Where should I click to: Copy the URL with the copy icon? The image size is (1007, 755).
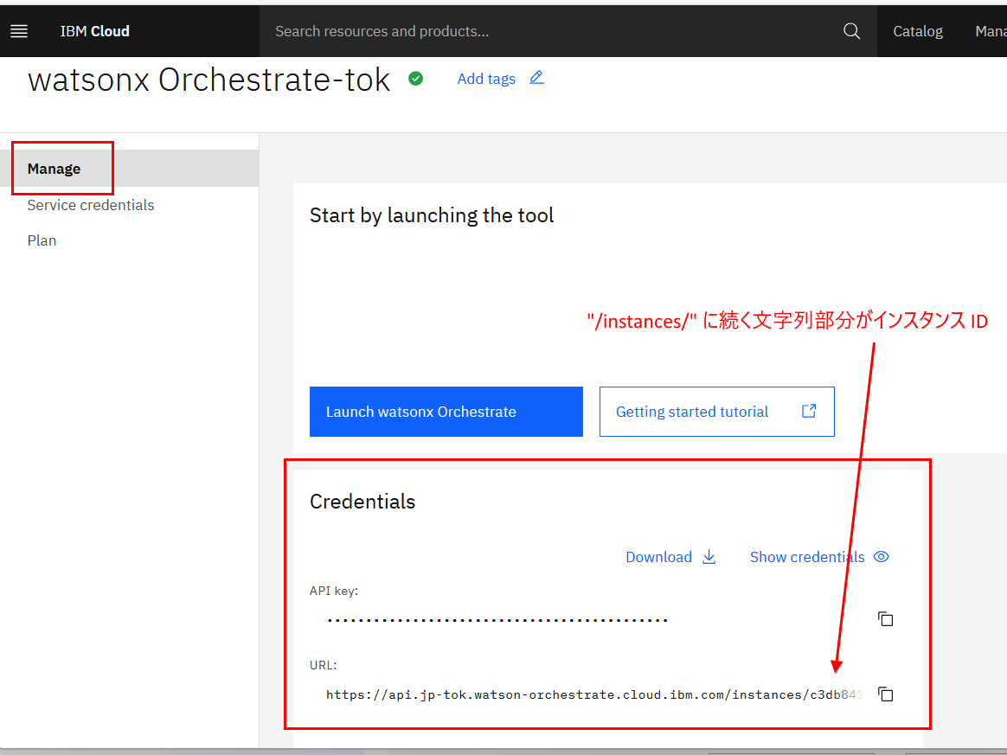click(886, 694)
